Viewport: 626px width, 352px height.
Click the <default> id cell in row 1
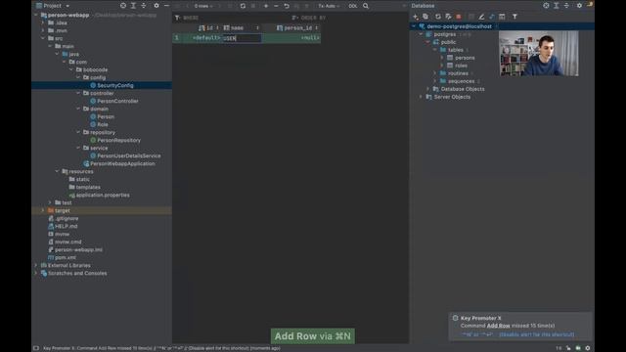[x=206, y=38]
